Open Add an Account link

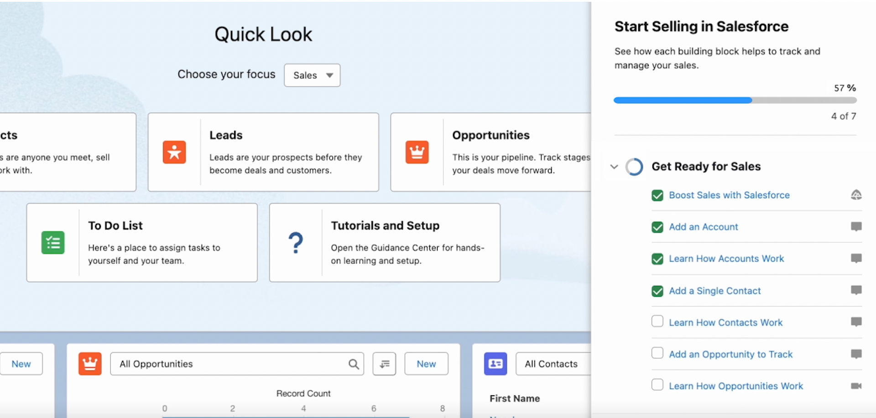(703, 227)
